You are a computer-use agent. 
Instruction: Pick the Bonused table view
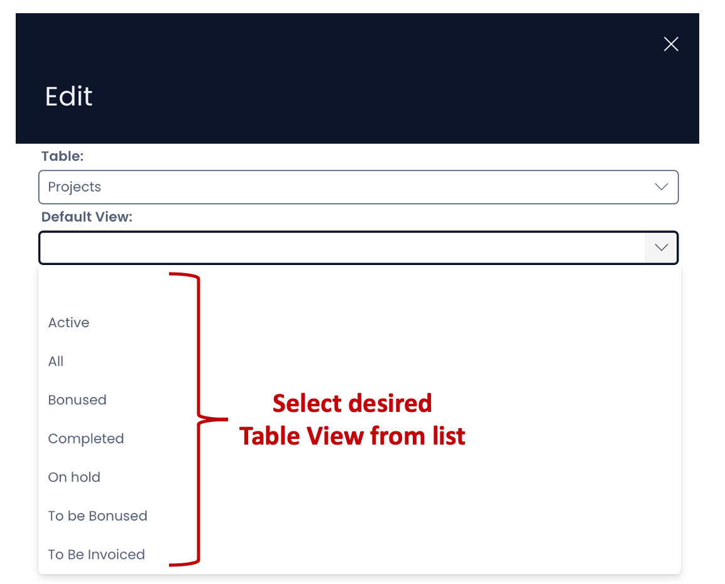(359, 399)
